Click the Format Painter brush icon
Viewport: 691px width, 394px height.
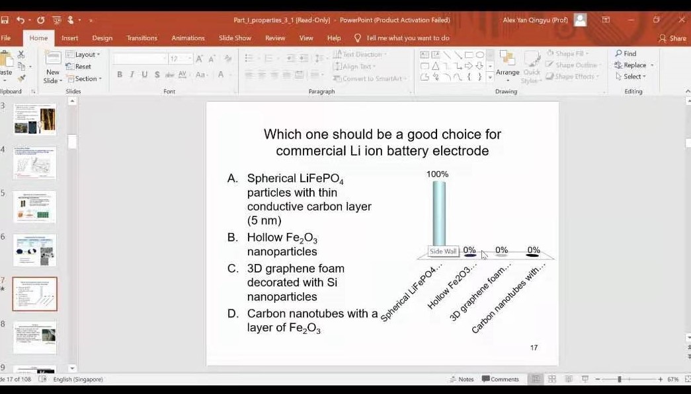tap(21, 78)
